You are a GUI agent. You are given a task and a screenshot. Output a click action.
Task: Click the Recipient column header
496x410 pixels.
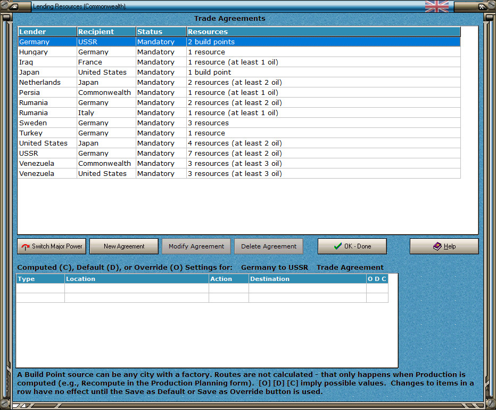106,31
